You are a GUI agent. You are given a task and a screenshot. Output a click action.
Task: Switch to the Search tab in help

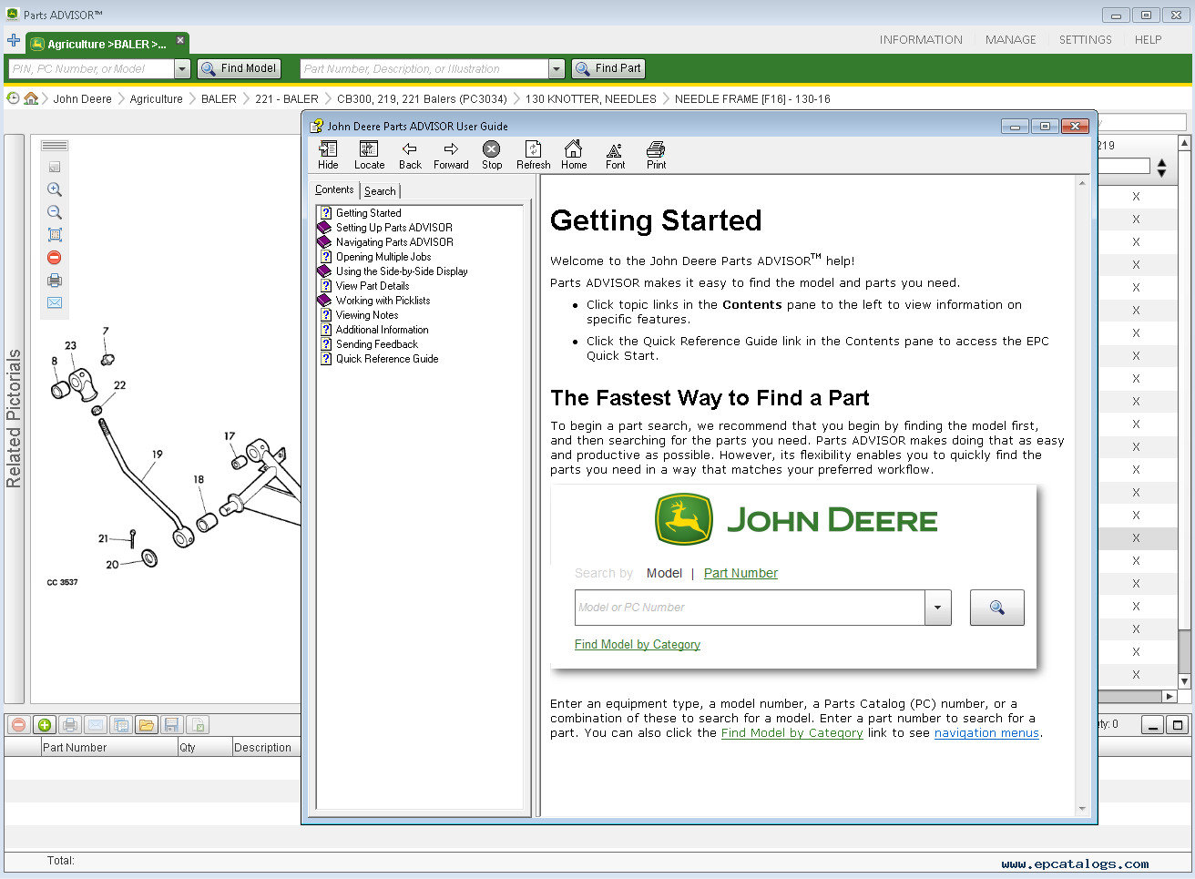coord(380,191)
